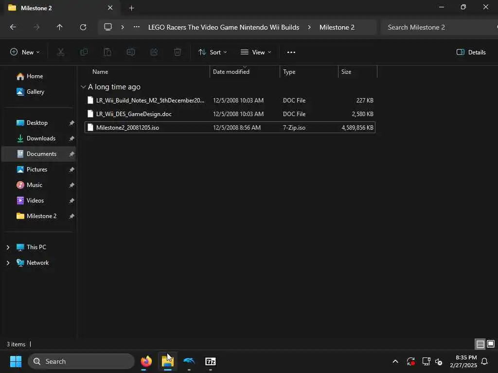Click the forward navigation arrow
Screen dimensions: 498x373
click(x=36, y=27)
